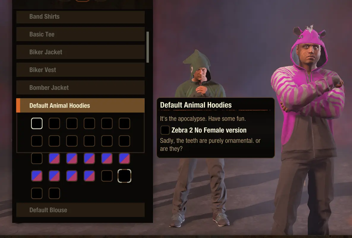This screenshot has width=352, height=238.
Task: Select the black swatch starting the third row
Action: coord(37,158)
